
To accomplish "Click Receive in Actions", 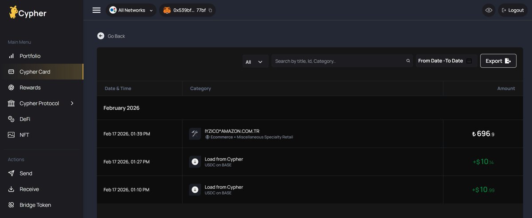I will 42,189.
